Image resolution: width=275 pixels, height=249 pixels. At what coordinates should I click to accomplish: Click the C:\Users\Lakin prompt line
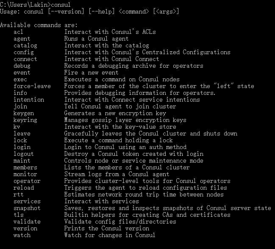point(35,5)
